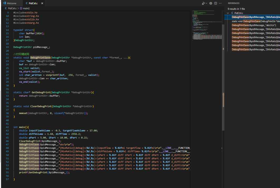Click the Run or Debug play icon
This screenshot has height=188, width=280.
tap(203, 3)
